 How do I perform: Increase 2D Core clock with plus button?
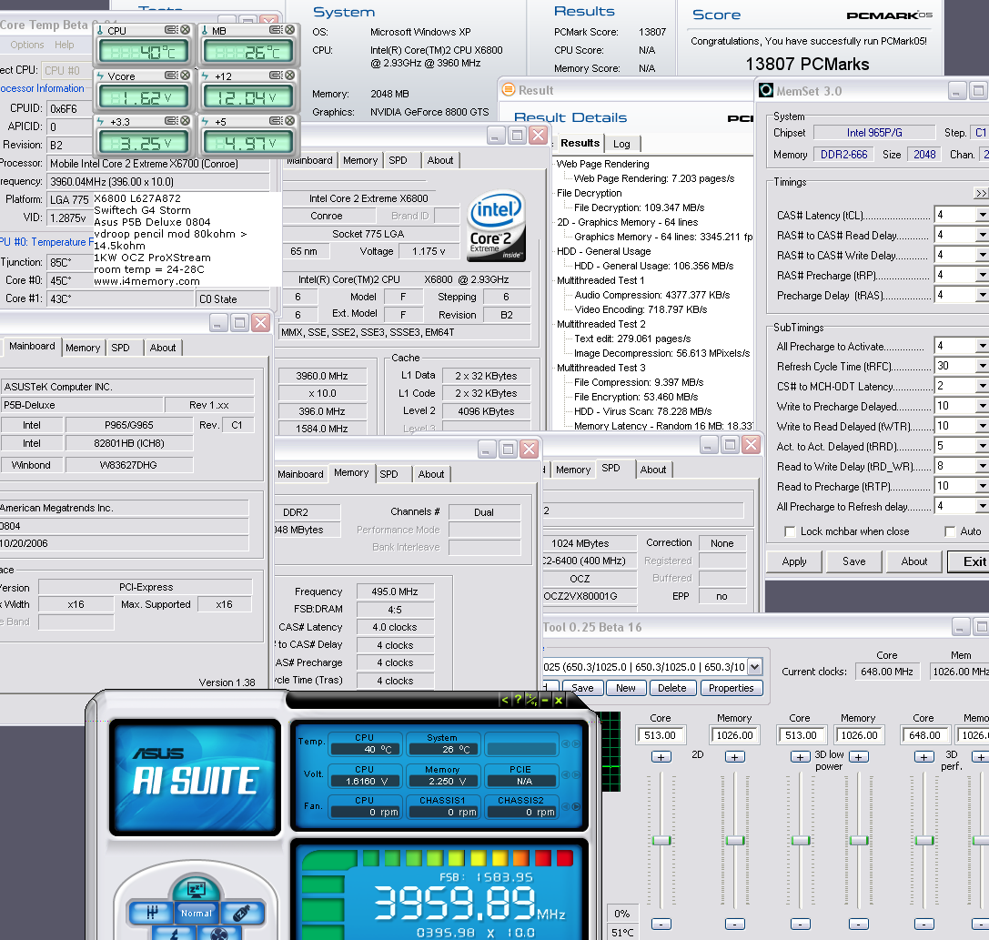[x=661, y=757]
